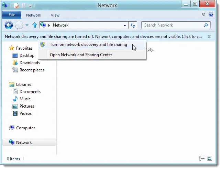This screenshot has height=170, width=222.
Task: Open Help with the question mark icon
Action: pos(211,14)
